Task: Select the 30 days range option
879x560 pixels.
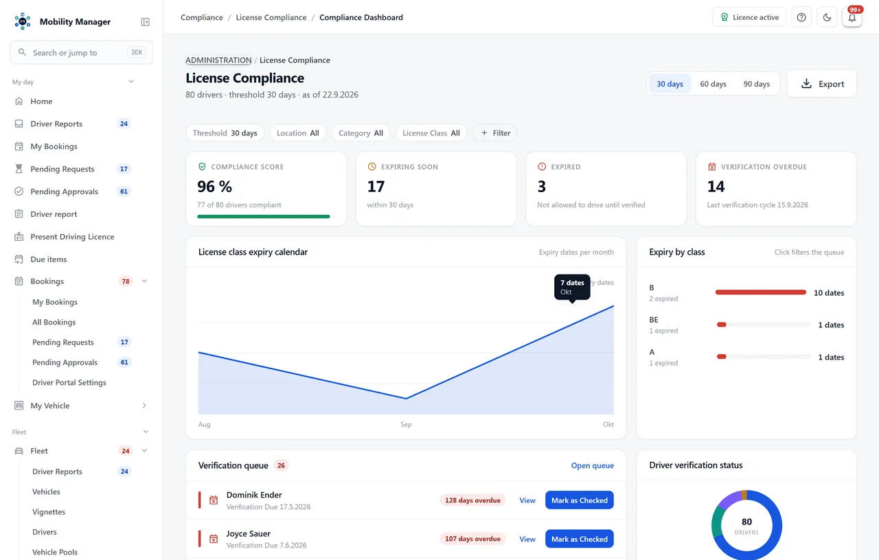Action: click(x=670, y=84)
